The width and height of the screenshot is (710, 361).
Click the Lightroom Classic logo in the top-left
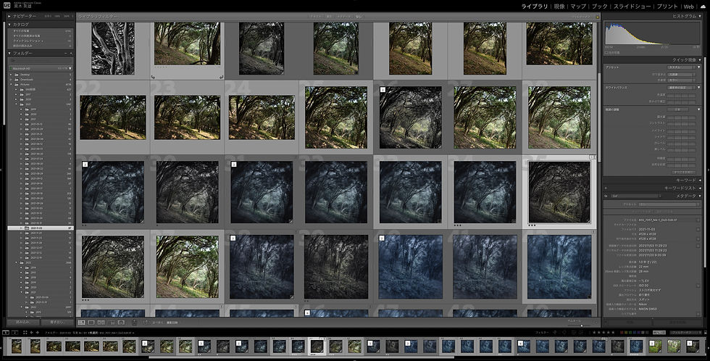tap(7, 5)
